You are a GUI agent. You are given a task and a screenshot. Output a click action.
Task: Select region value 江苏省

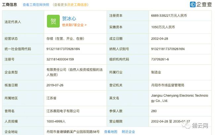[51, 98]
